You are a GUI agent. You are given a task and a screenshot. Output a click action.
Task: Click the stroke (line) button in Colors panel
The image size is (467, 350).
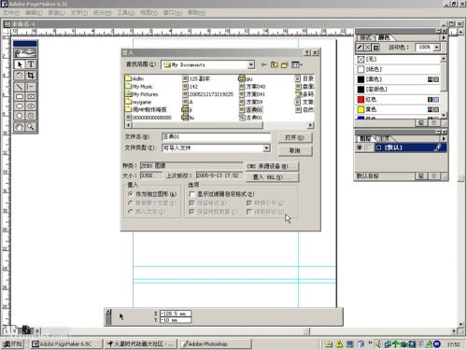pyautogui.click(x=360, y=48)
